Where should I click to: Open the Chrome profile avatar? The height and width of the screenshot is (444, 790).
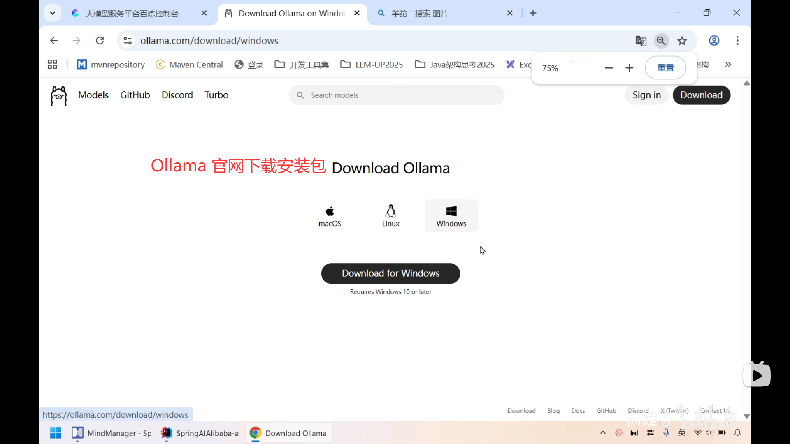(714, 41)
